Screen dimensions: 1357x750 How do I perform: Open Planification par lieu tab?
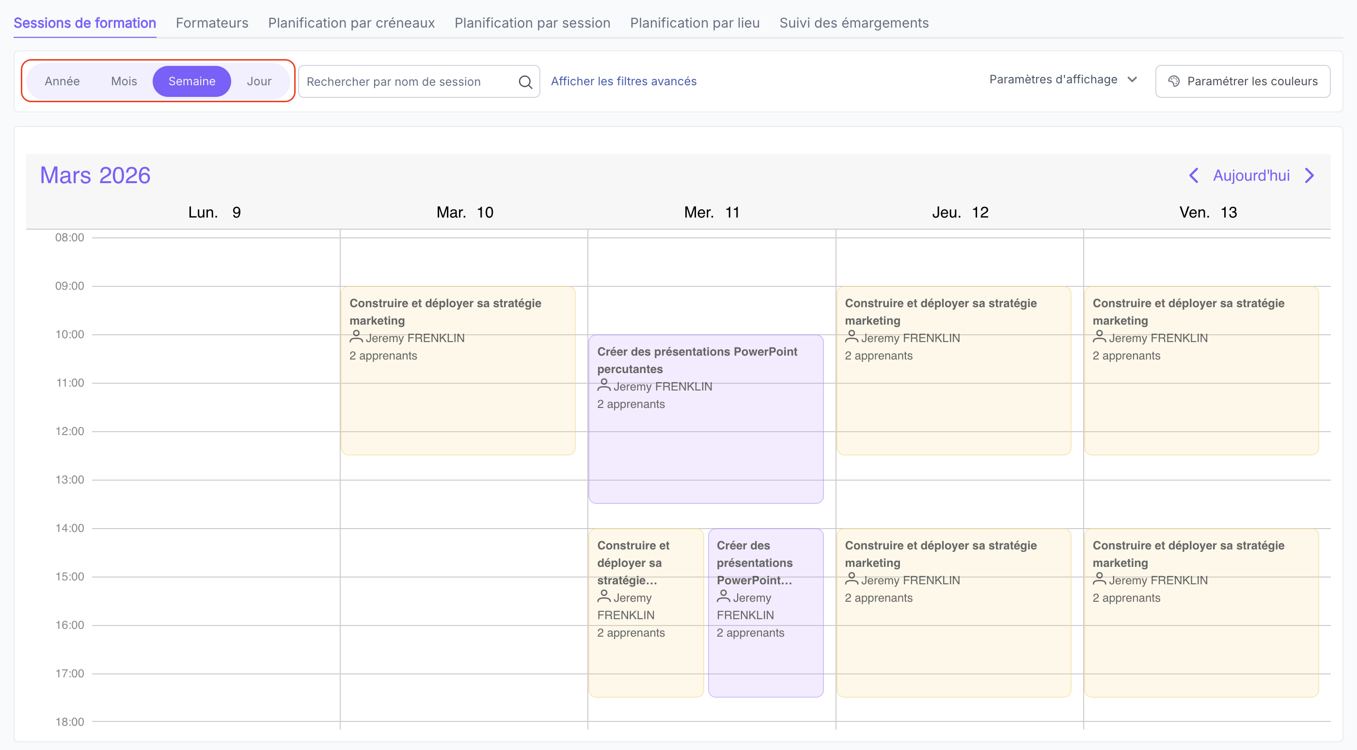[x=695, y=23]
